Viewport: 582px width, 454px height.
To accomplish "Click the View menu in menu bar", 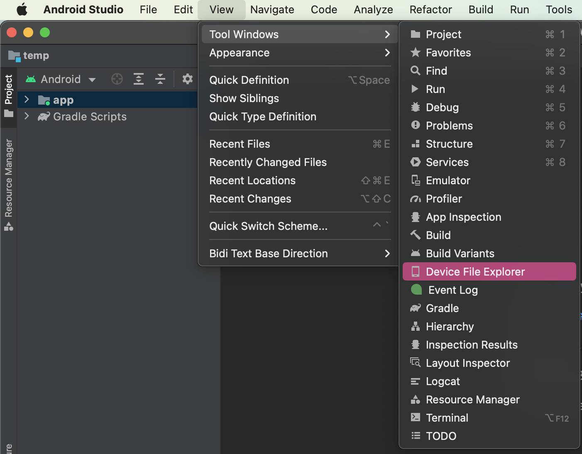I will tap(221, 10).
